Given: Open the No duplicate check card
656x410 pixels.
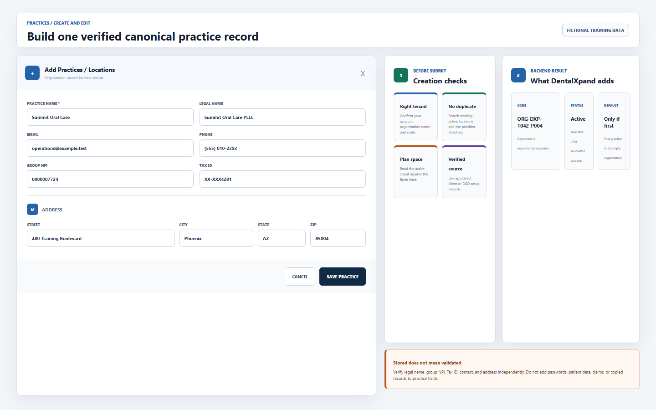Looking at the screenshot, I should pos(464,117).
